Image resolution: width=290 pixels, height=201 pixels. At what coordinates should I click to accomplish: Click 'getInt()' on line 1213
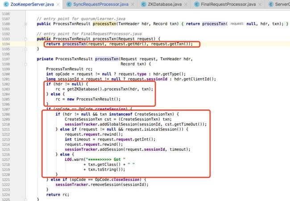(x=144, y=139)
